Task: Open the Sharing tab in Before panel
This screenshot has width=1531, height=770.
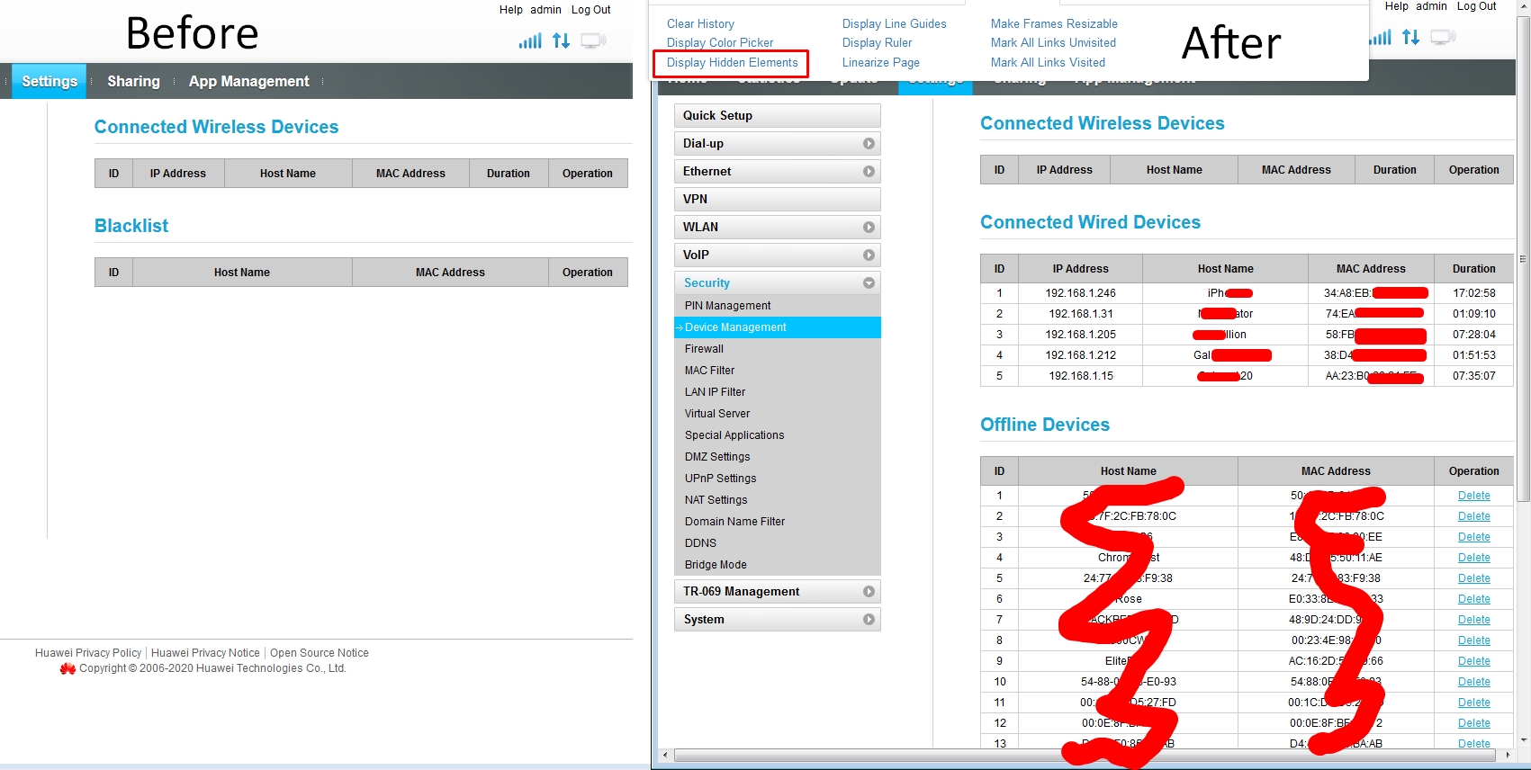Action: tap(133, 81)
